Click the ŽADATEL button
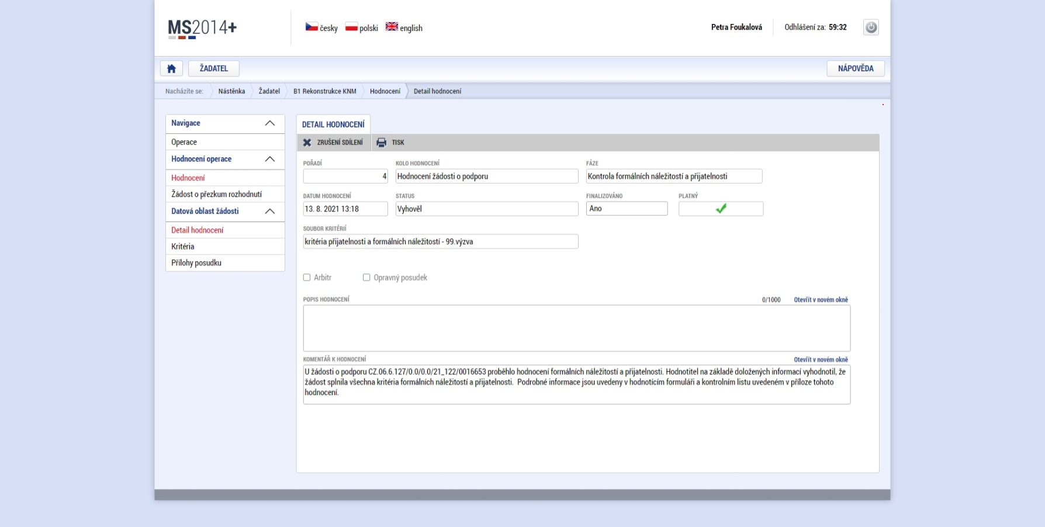 [214, 68]
